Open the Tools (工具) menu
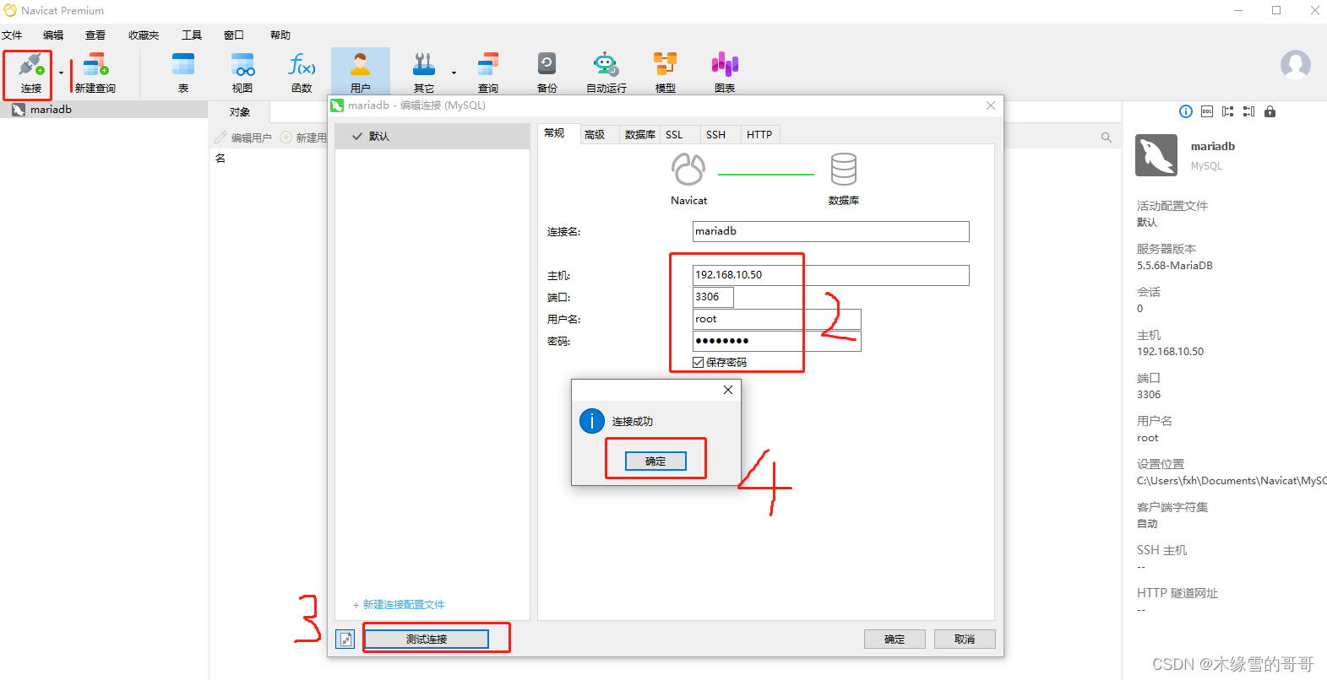Viewport: 1327px width, 680px height. pyautogui.click(x=192, y=35)
